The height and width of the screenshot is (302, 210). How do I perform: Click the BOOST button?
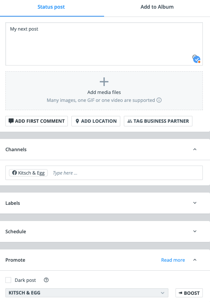189,293
